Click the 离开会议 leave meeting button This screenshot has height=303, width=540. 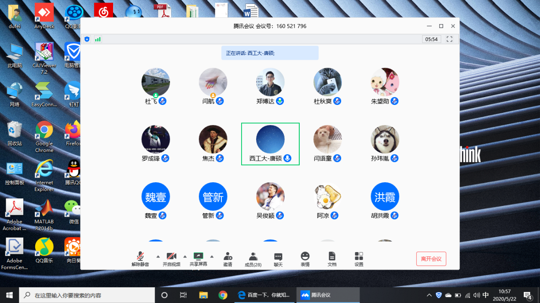431,259
